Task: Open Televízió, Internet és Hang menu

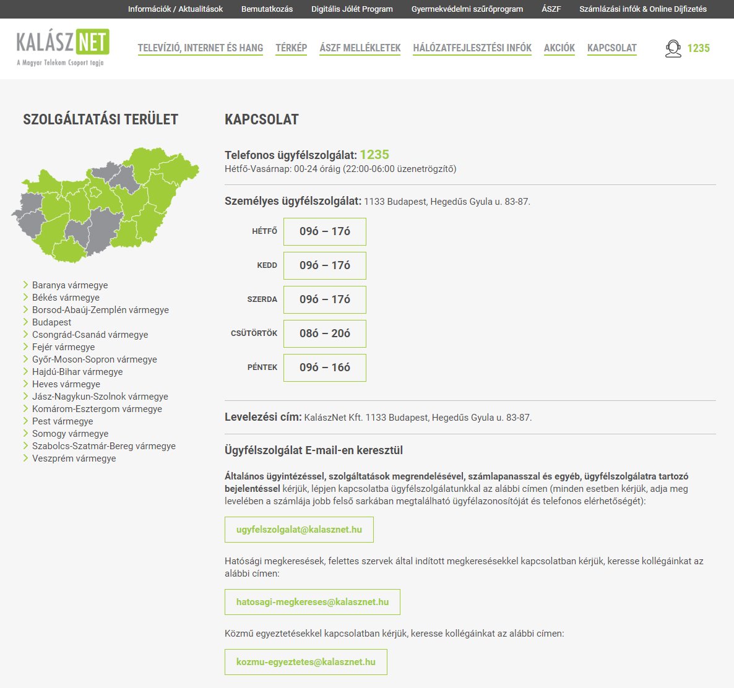Action: 201,48
